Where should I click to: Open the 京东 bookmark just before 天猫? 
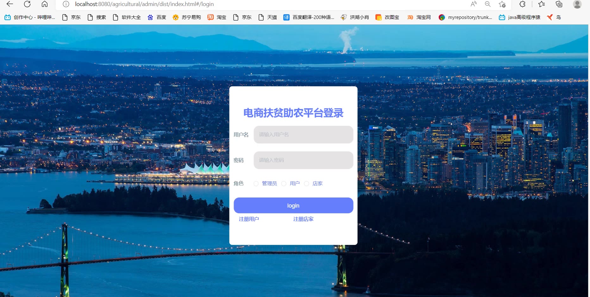[x=242, y=17]
